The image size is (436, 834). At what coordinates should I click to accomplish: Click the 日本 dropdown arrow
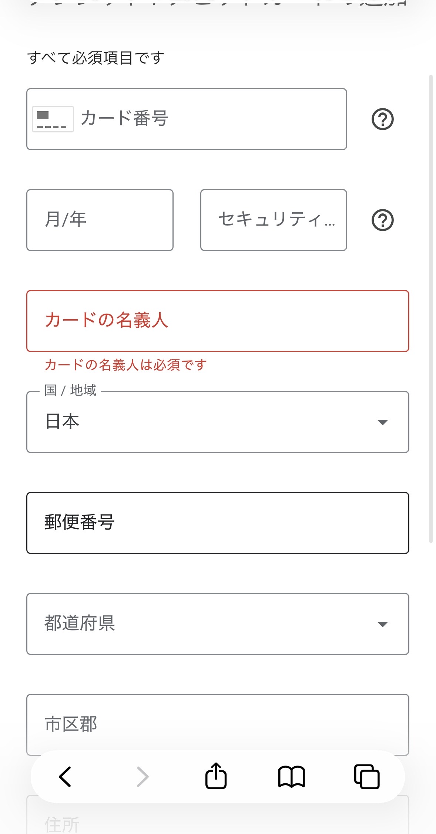tap(382, 422)
